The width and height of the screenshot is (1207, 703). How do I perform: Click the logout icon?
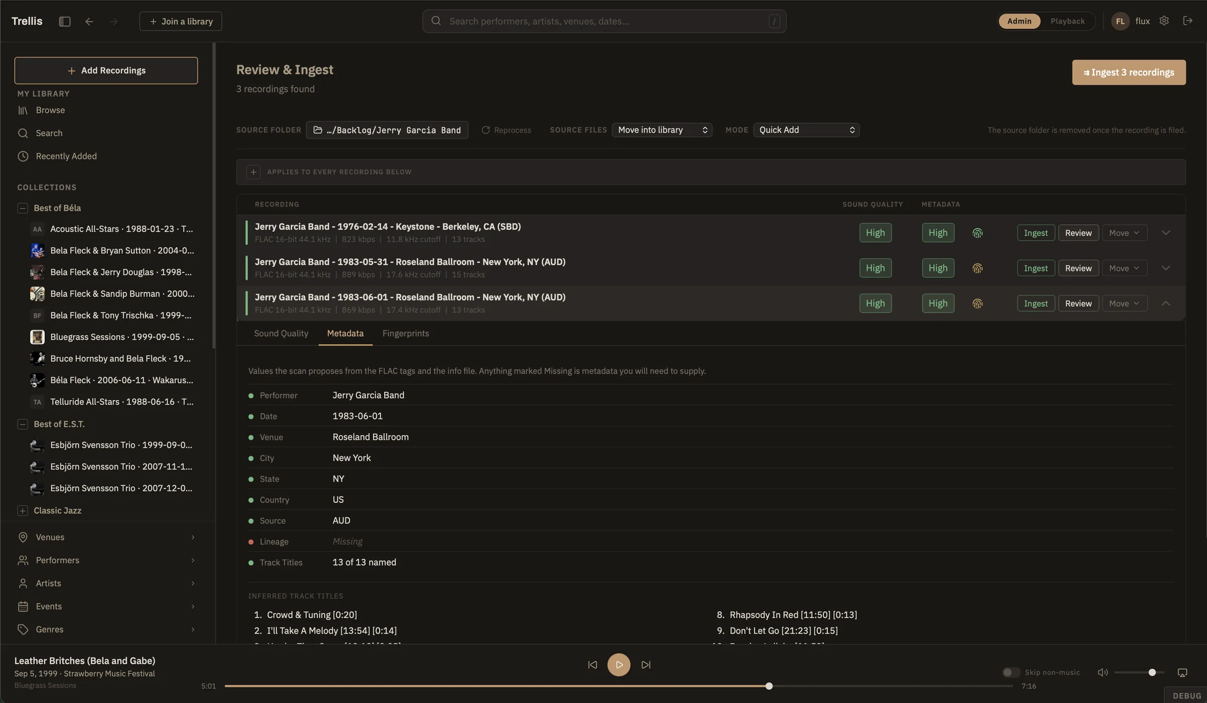[1188, 21]
